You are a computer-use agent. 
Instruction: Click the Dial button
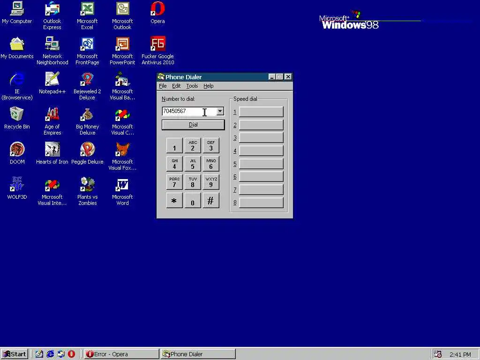tap(193, 125)
